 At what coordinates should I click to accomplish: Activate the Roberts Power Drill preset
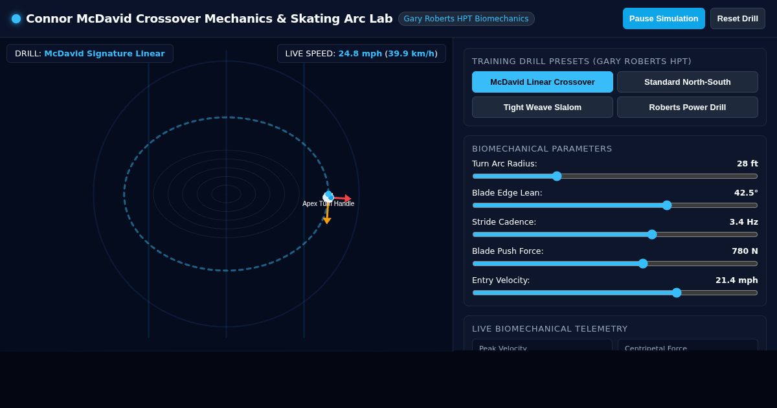click(688, 108)
